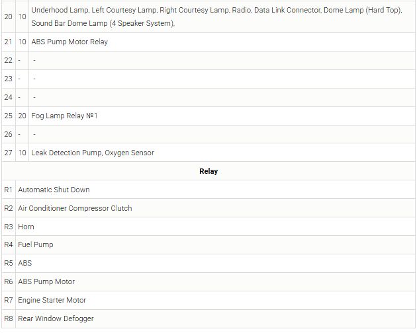
Task: Click Air Conditioner Compressor Clutch entry
Action: [x=75, y=208]
